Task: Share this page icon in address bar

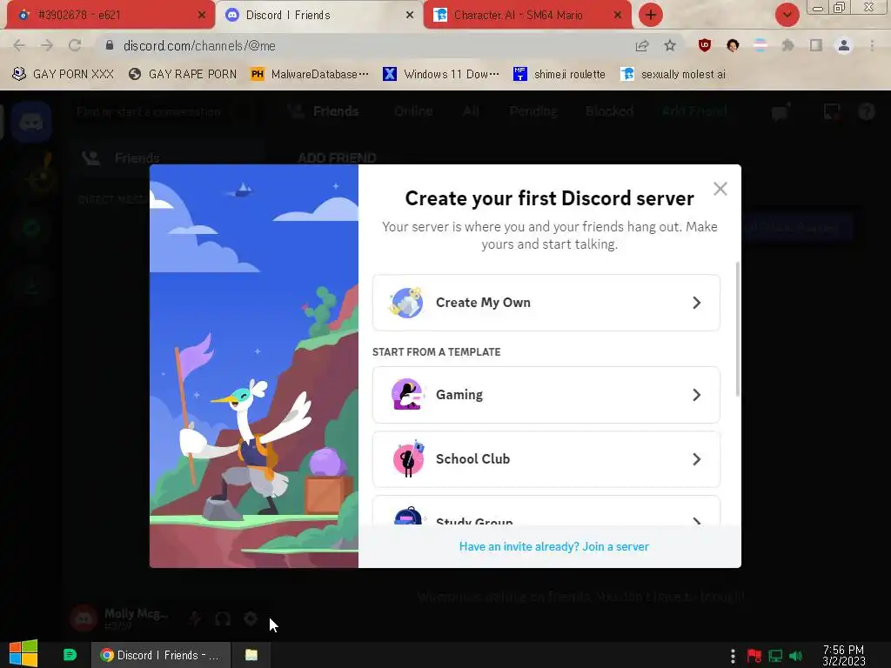Action: click(x=642, y=45)
